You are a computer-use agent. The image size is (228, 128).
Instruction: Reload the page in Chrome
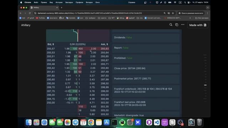30,13
